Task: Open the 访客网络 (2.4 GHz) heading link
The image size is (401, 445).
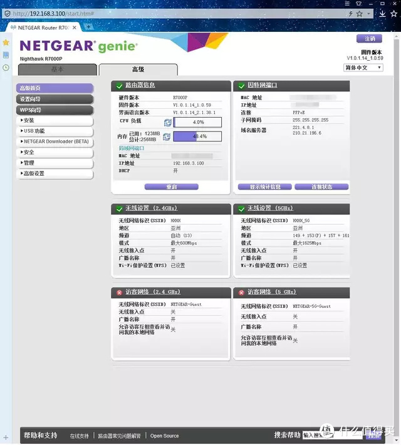Action: click(x=153, y=292)
